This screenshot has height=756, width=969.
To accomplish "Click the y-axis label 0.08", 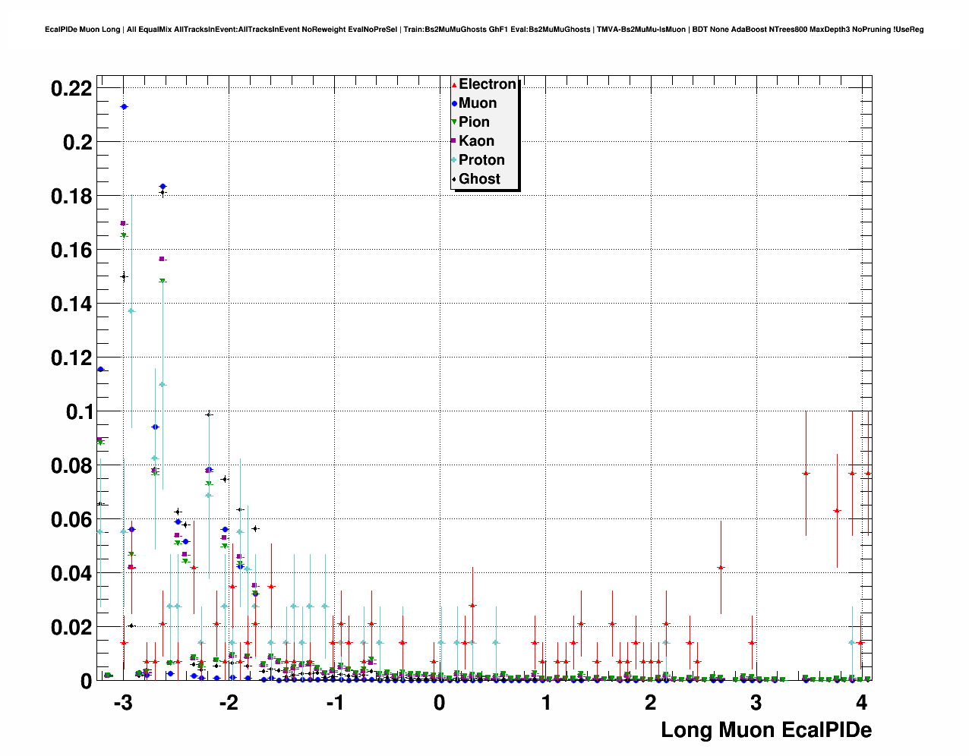I will (71, 466).
